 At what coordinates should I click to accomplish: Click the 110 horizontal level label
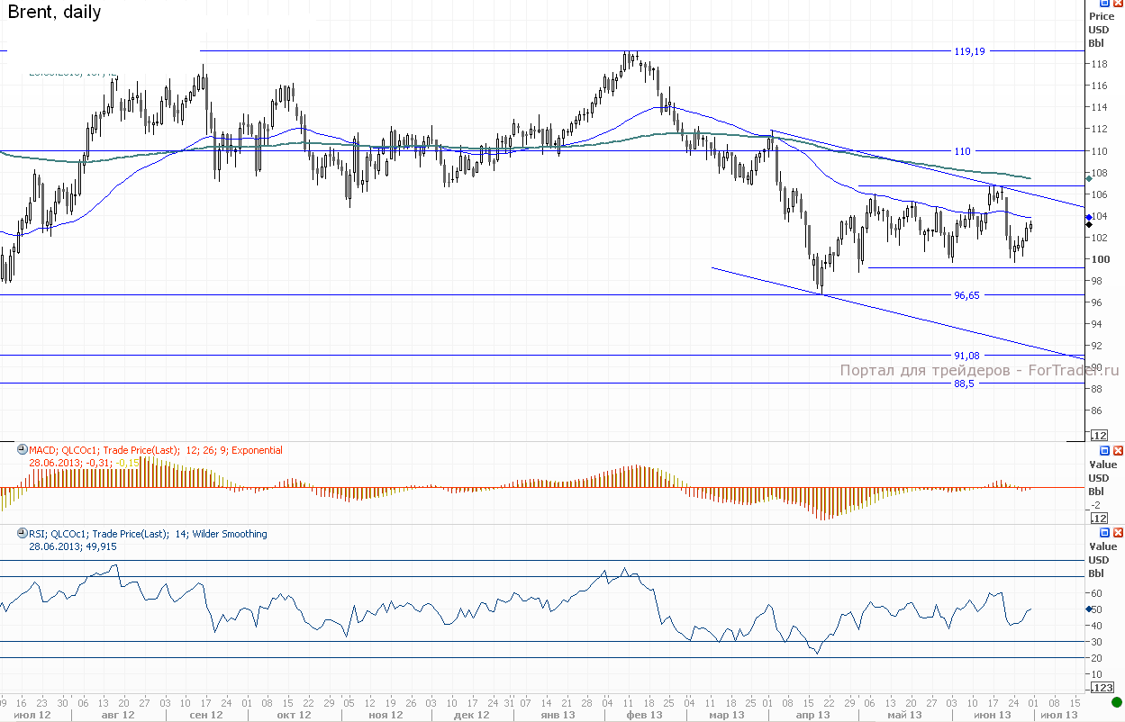pyautogui.click(x=963, y=151)
